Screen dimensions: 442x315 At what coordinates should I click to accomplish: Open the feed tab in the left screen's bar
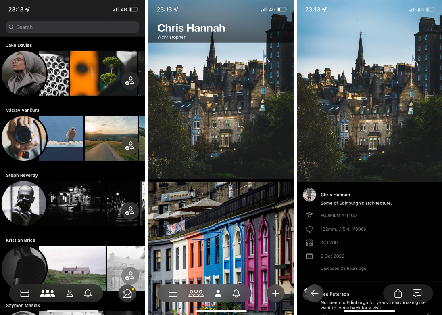tap(25, 294)
